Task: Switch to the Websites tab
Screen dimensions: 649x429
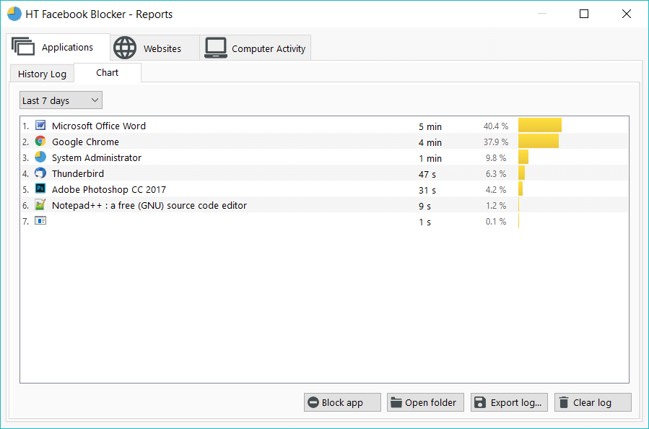Action: pos(154,48)
